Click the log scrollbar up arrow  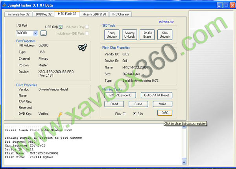tap(184, 127)
